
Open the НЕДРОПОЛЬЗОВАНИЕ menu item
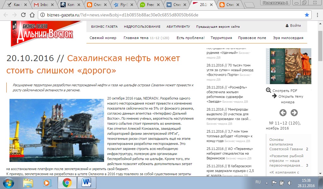[142, 26]
